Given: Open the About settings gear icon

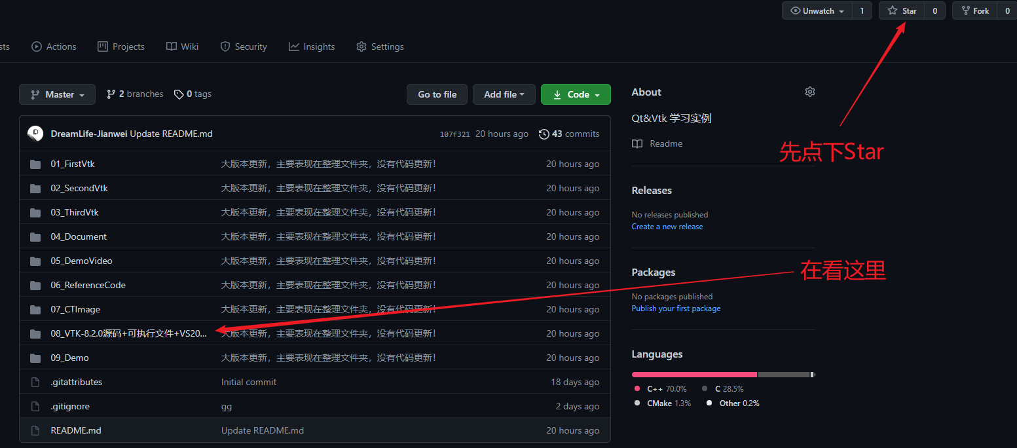Looking at the screenshot, I should [810, 92].
